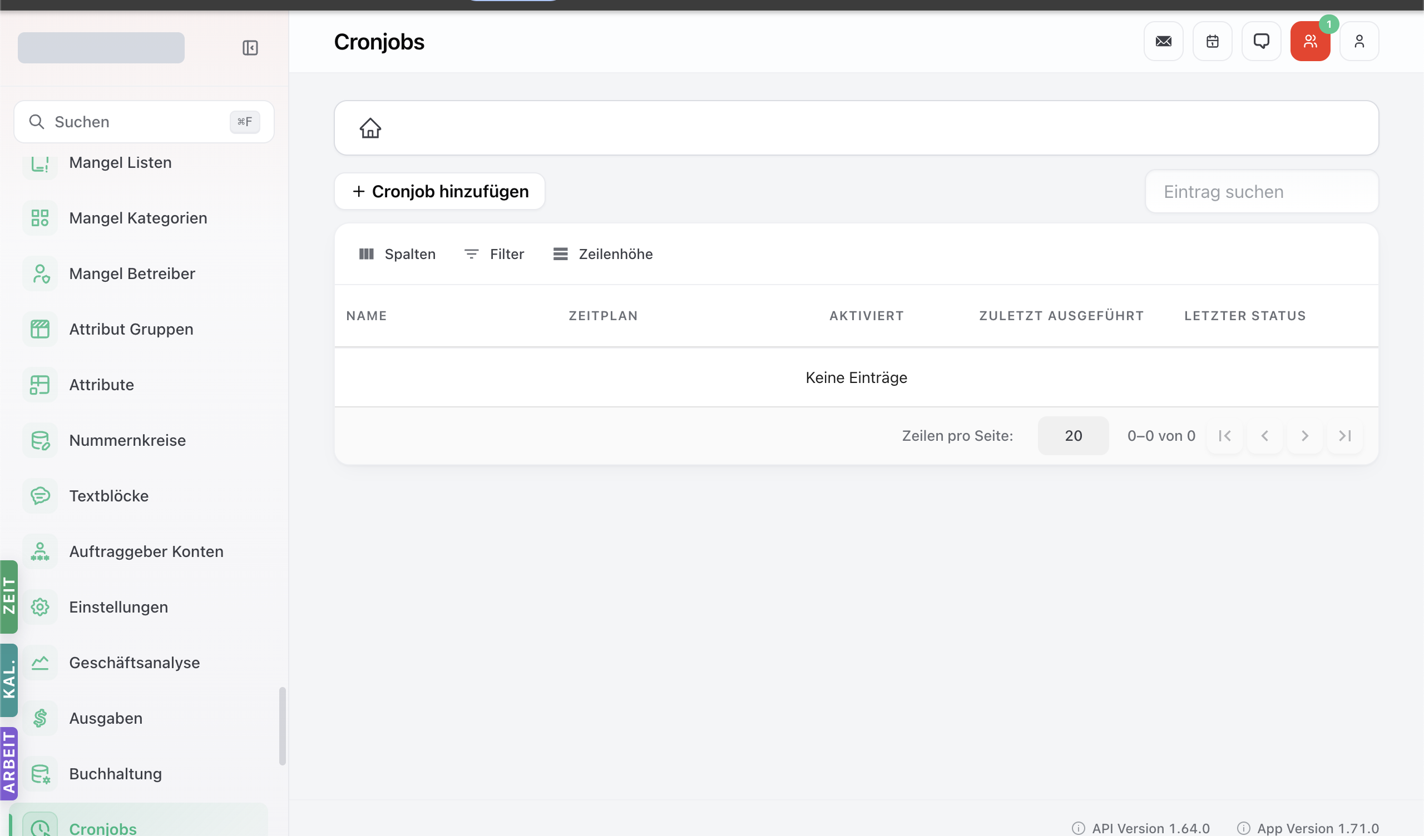Open Buchhaltung menu item
The height and width of the screenshot is (836, 1424).
coord(139,774)
